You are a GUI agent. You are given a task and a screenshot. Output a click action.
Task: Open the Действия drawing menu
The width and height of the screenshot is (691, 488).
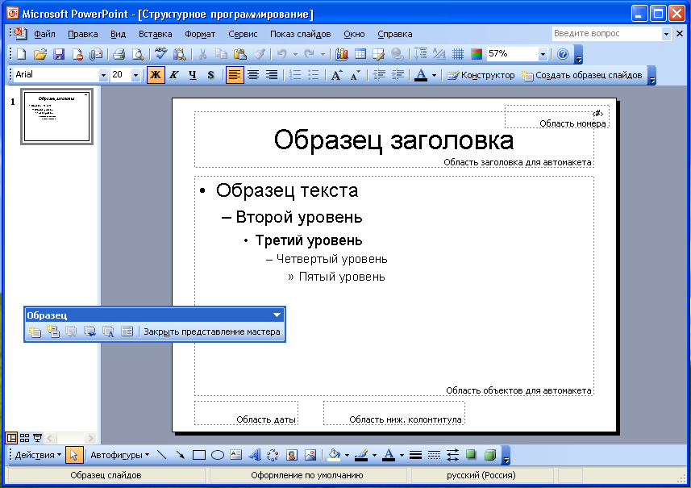click(x=38, y=455)
